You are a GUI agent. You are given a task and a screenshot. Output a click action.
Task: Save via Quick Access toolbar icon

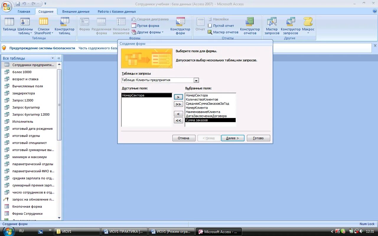pos(18,4)
